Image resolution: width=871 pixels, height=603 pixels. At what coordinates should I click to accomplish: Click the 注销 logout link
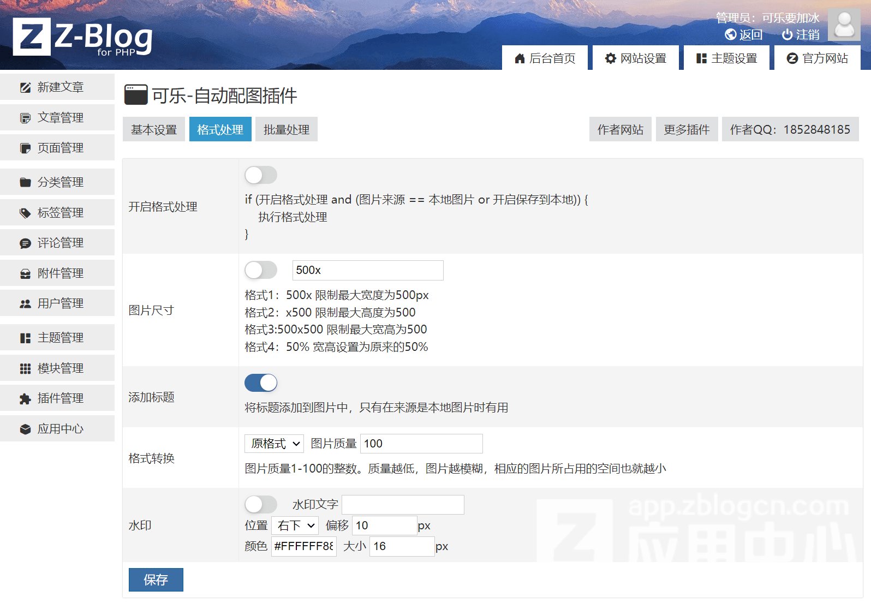pos(801,34)
